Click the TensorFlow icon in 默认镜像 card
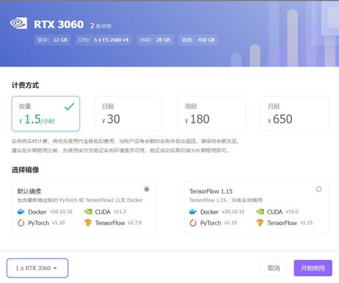Image resolution: width=339 pixels, height=283 pixels. click(x=88, y=222)
